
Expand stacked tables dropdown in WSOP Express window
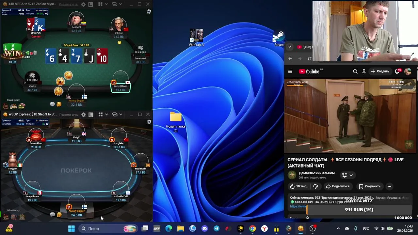pyautogui.click(x=121, y=115)
